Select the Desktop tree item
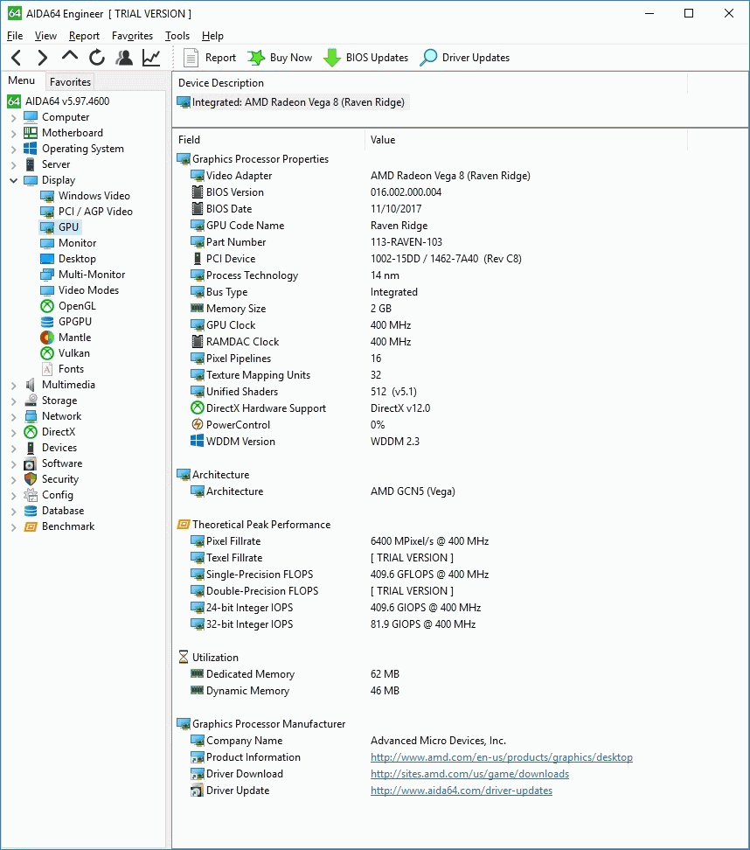The height and width of the screenshot is (850, 750). [x=77, y=259]
